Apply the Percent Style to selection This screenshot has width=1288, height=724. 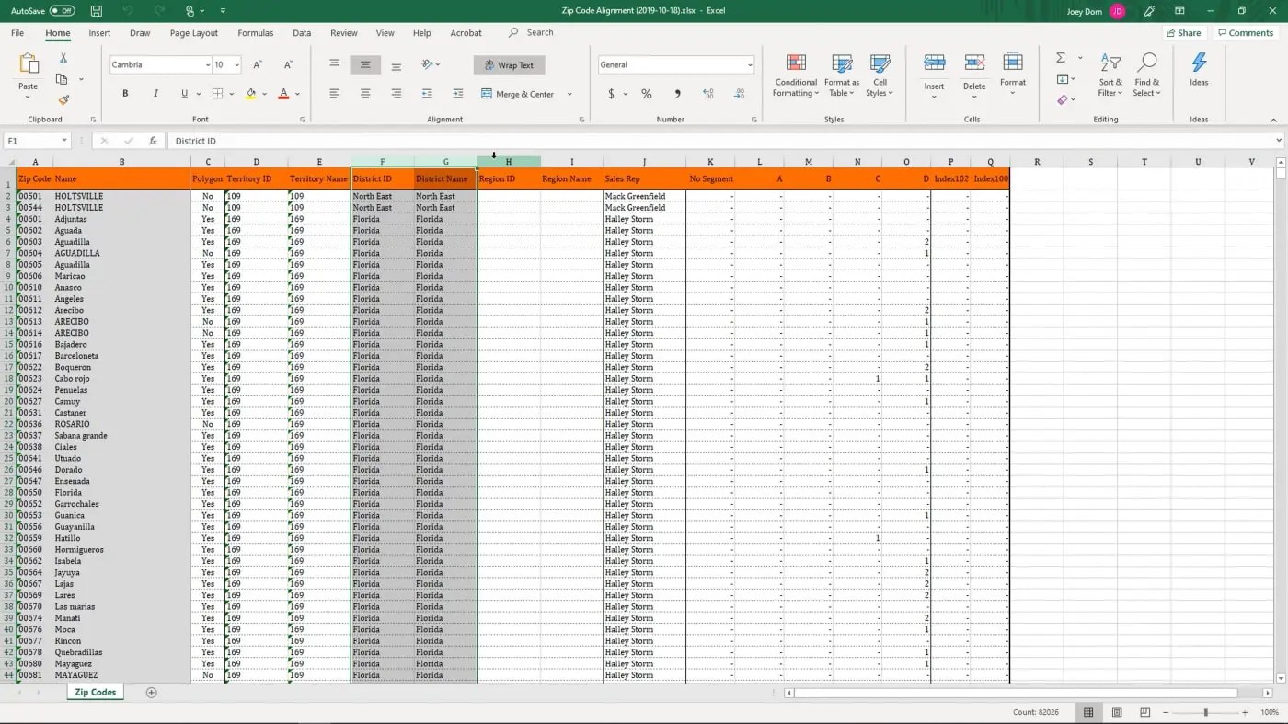(647, 94)
